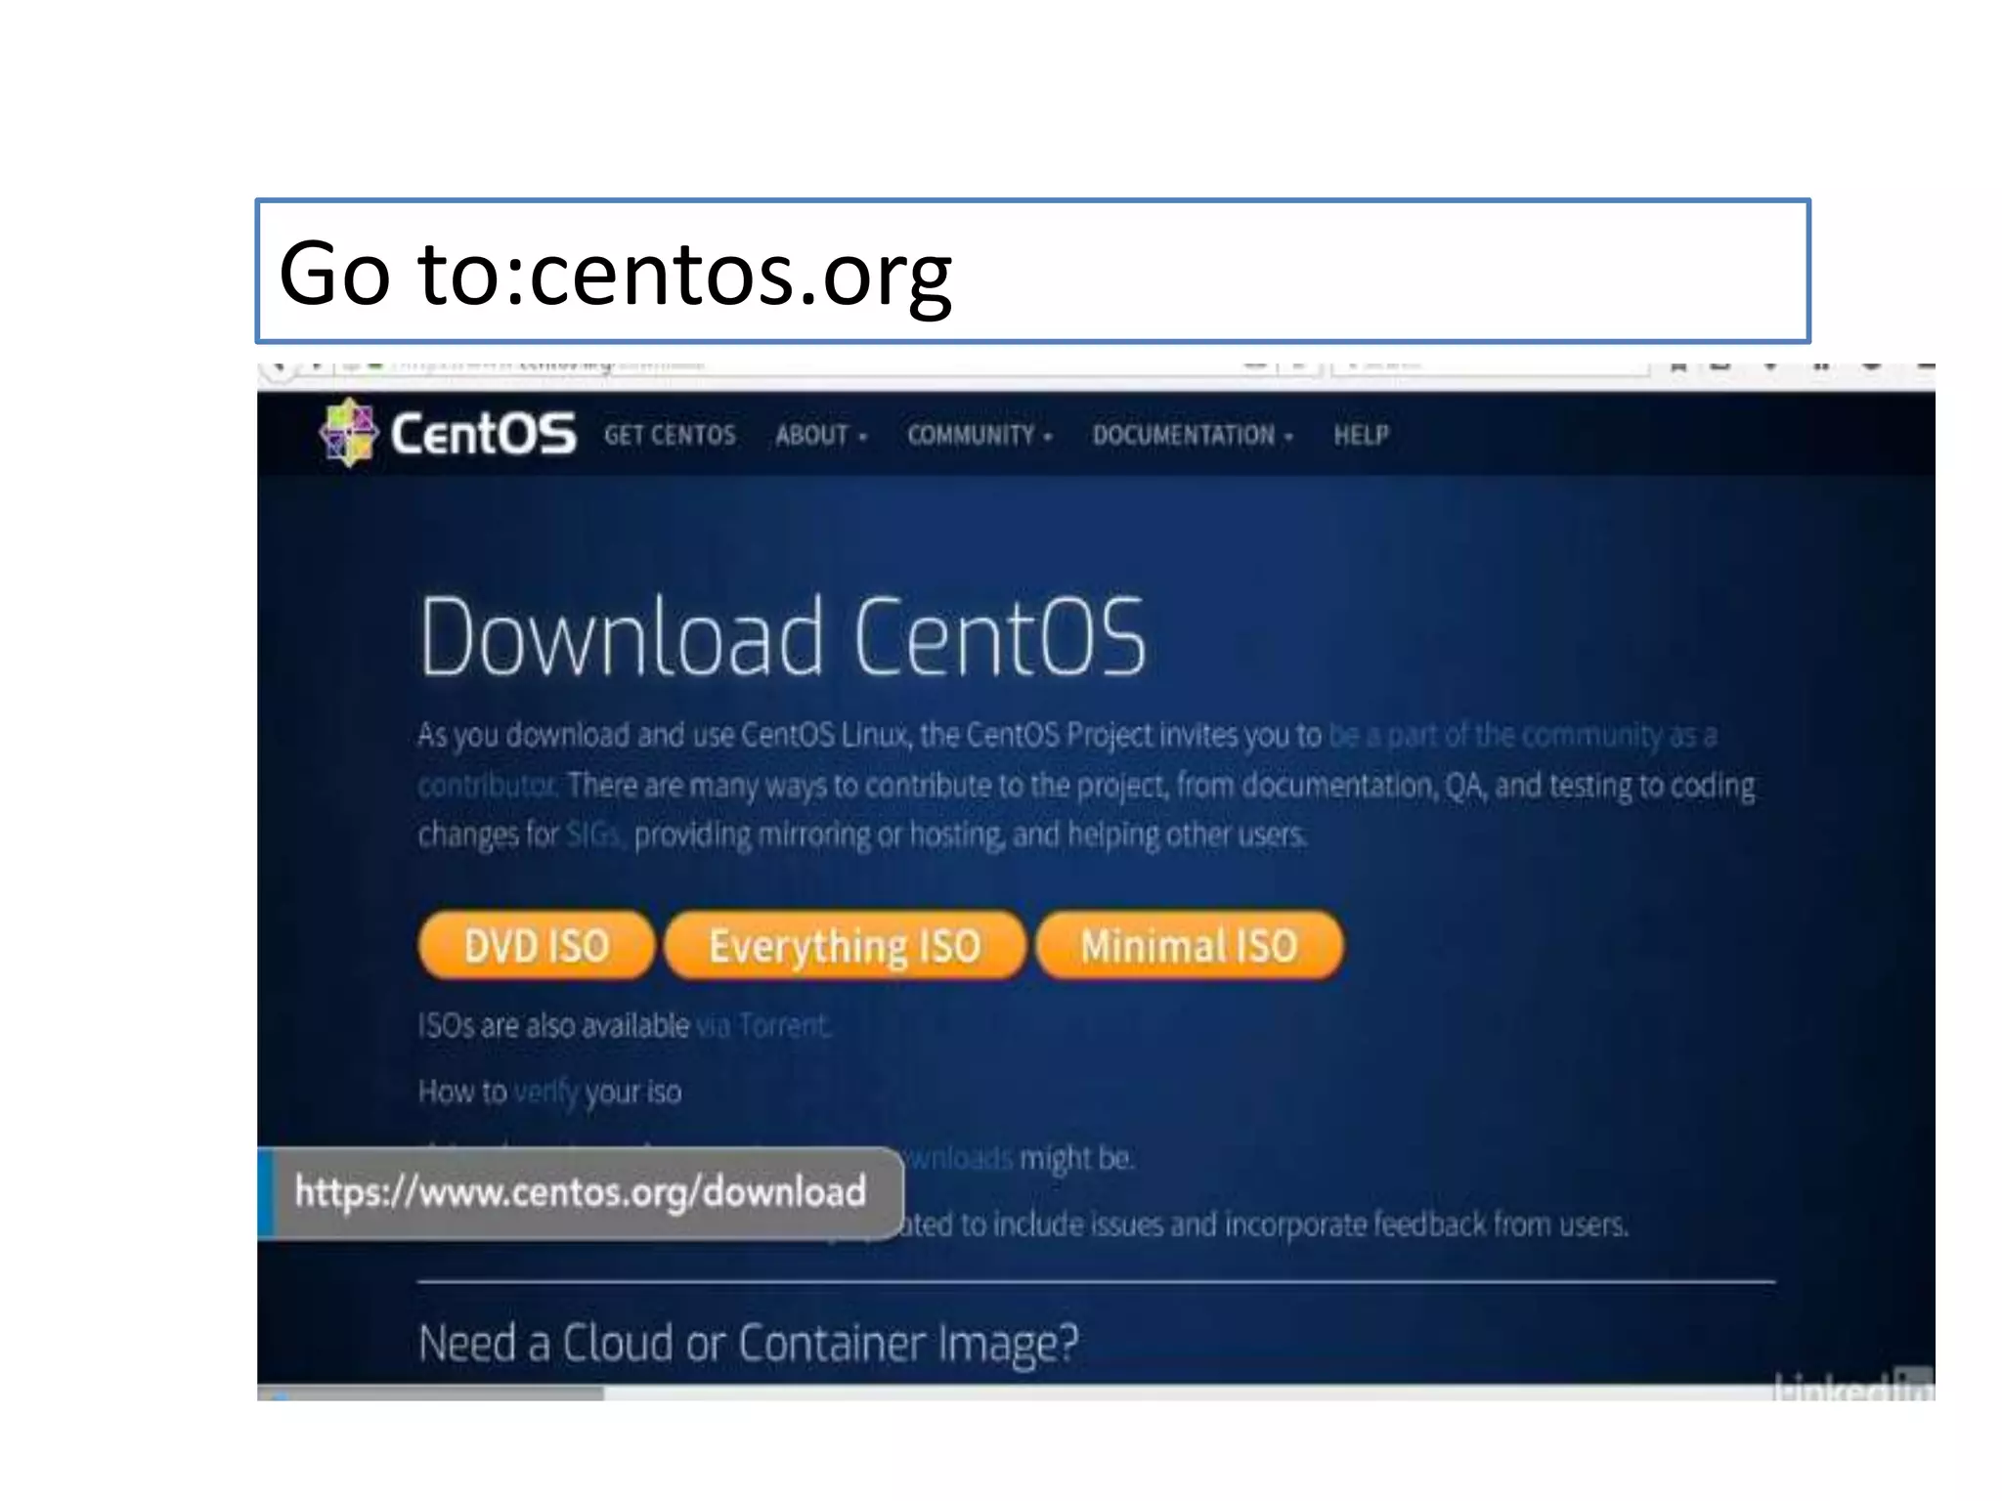The width and height of the screenshot is (2002, 1501).
Task: Click the bookmark star icon in browser toolbar
Action: (x=1679, y=366)
